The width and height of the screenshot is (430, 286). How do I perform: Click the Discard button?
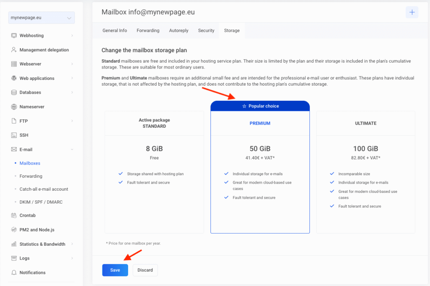(x=145, y=270)
